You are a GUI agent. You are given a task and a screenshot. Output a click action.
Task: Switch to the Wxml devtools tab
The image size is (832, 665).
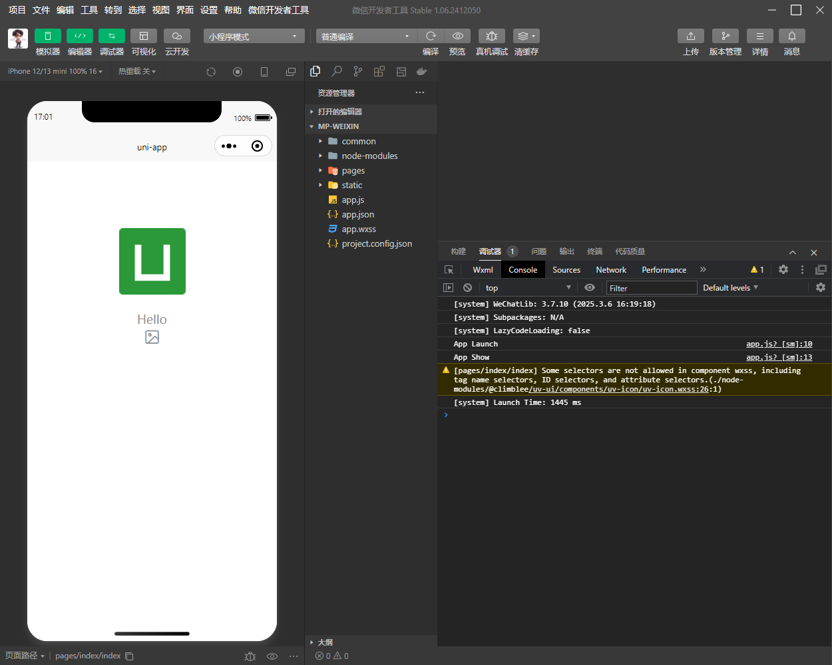pyautogui.click(x=483, y=269)
